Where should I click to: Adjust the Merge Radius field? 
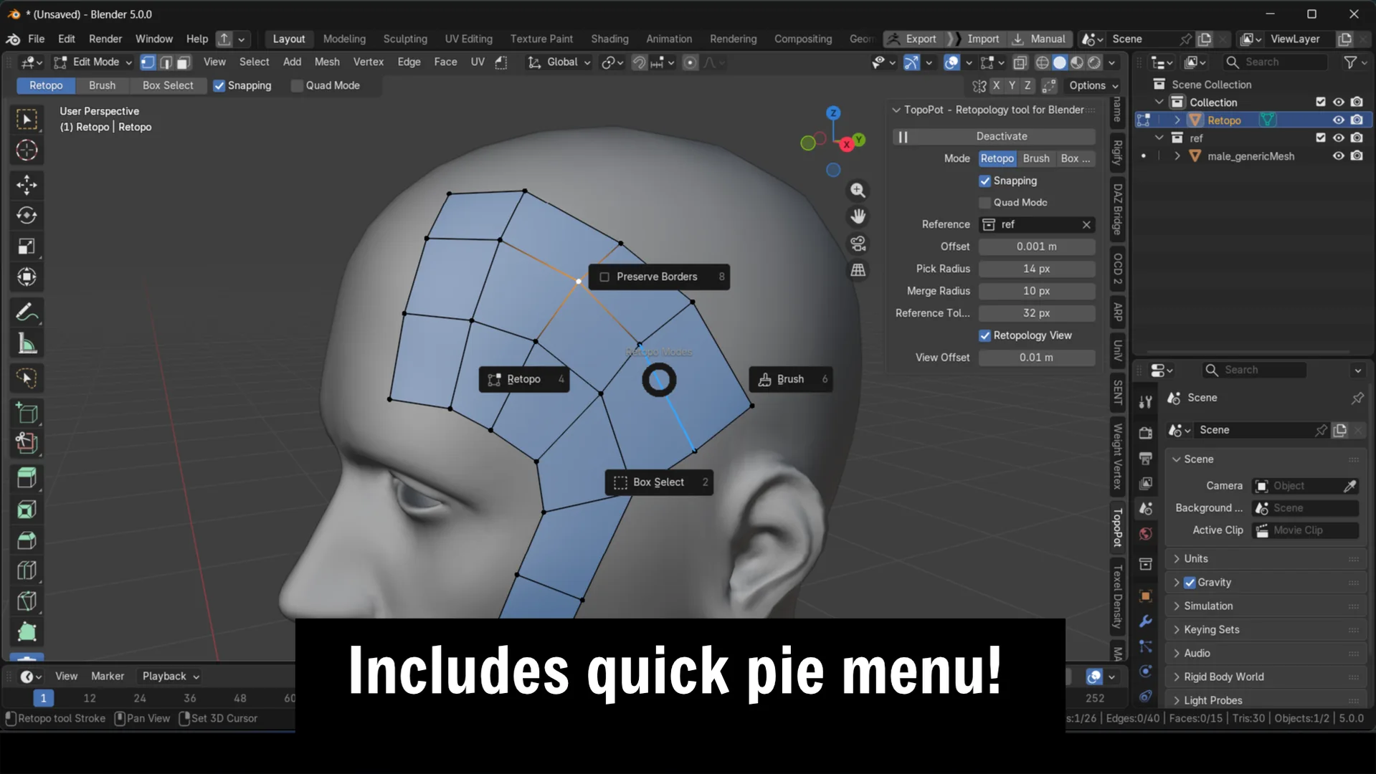click(1036, 291)
